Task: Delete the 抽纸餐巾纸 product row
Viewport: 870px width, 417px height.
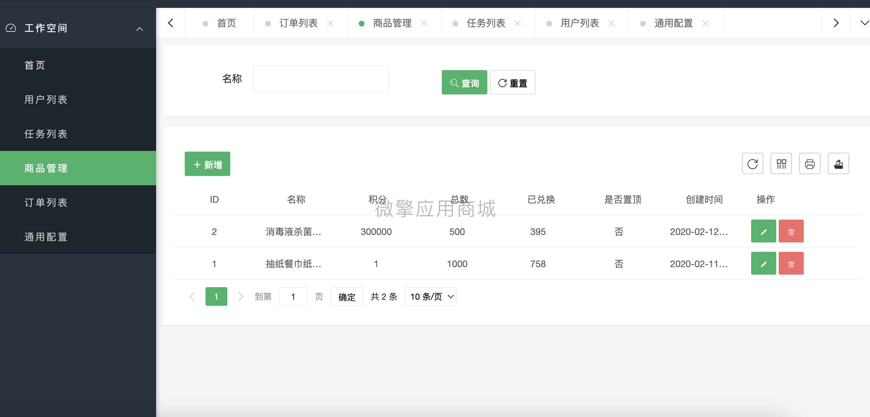Action: (791, 264)
